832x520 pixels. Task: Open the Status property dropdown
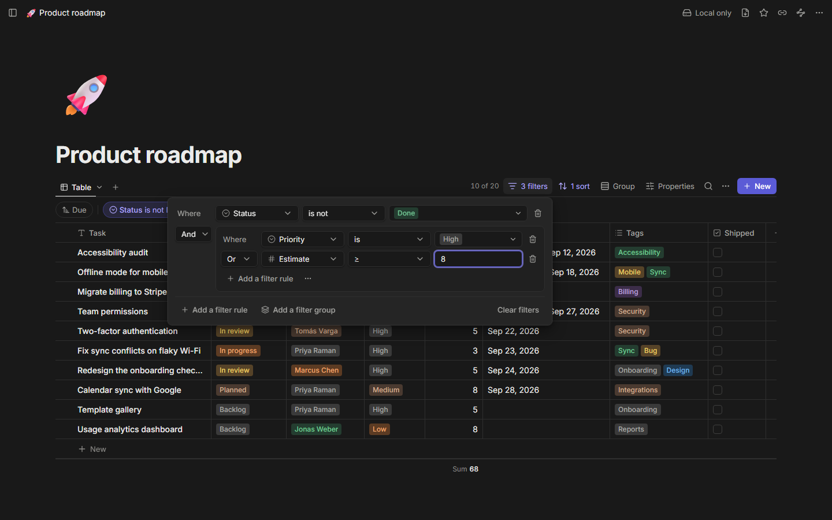257,213
